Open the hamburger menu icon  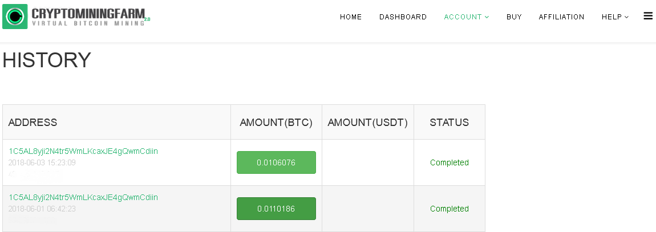pyautogui.click(x=647, y=17)
